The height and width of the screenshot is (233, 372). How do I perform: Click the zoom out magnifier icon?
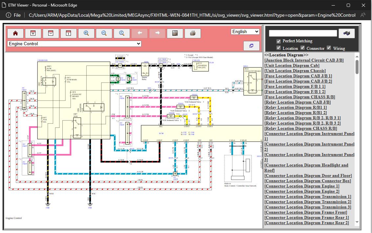pos(104,33)
